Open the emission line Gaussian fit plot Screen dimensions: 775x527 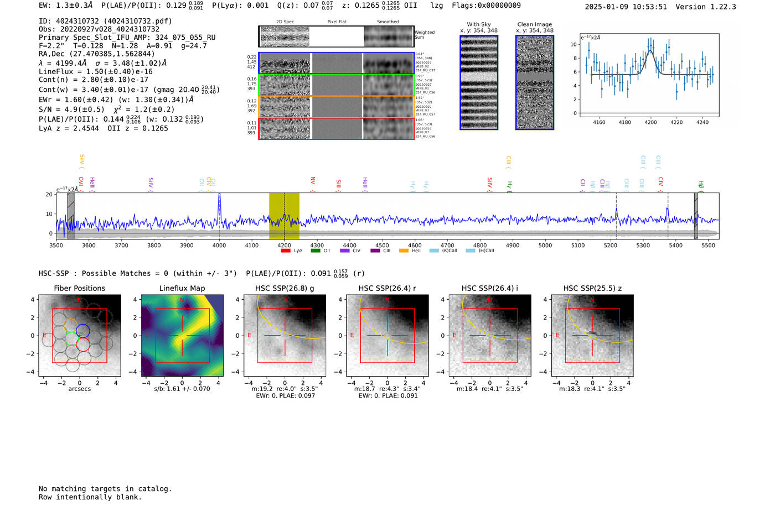pos(649,75)
